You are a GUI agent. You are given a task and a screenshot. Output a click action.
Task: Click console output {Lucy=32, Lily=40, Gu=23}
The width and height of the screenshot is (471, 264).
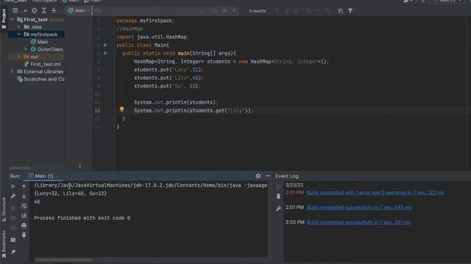[71, 194]
